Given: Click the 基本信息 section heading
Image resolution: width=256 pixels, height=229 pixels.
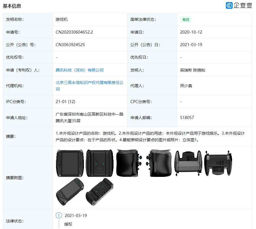Looking at the screenshot, I should [x=12, y=6].
